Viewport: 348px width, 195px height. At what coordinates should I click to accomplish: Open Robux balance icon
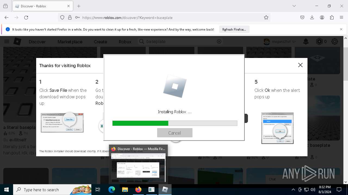point(319,41)
